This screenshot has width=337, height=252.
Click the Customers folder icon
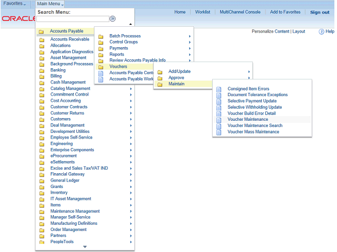pos(42,120)
